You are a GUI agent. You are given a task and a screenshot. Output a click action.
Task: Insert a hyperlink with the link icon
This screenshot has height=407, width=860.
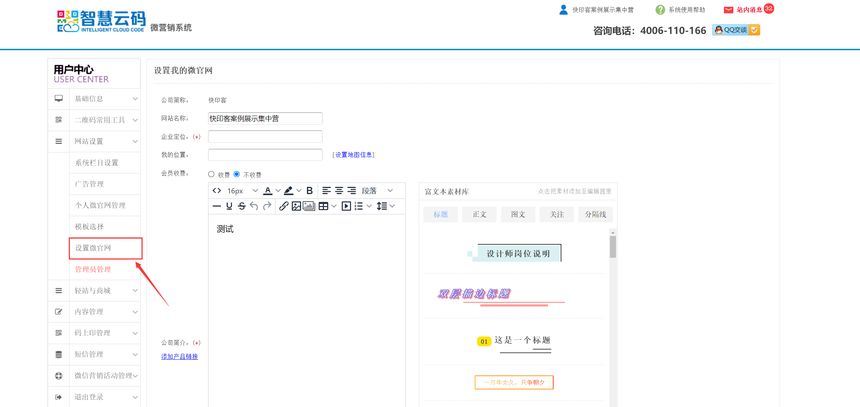(284, 206)
